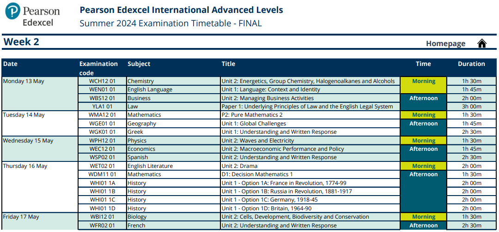The height and width of the screenshot is (232, 499).
Task: Select the Date column header
Action: point(10,64)
